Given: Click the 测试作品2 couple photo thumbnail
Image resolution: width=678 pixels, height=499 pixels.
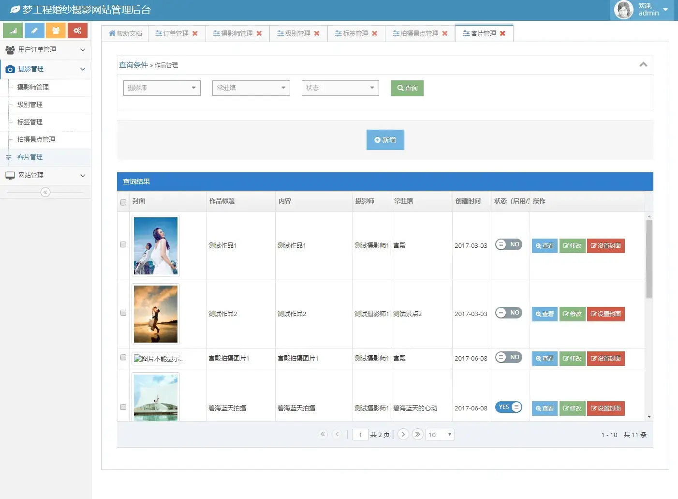Looking at the screenshot, I should point(155,313).
